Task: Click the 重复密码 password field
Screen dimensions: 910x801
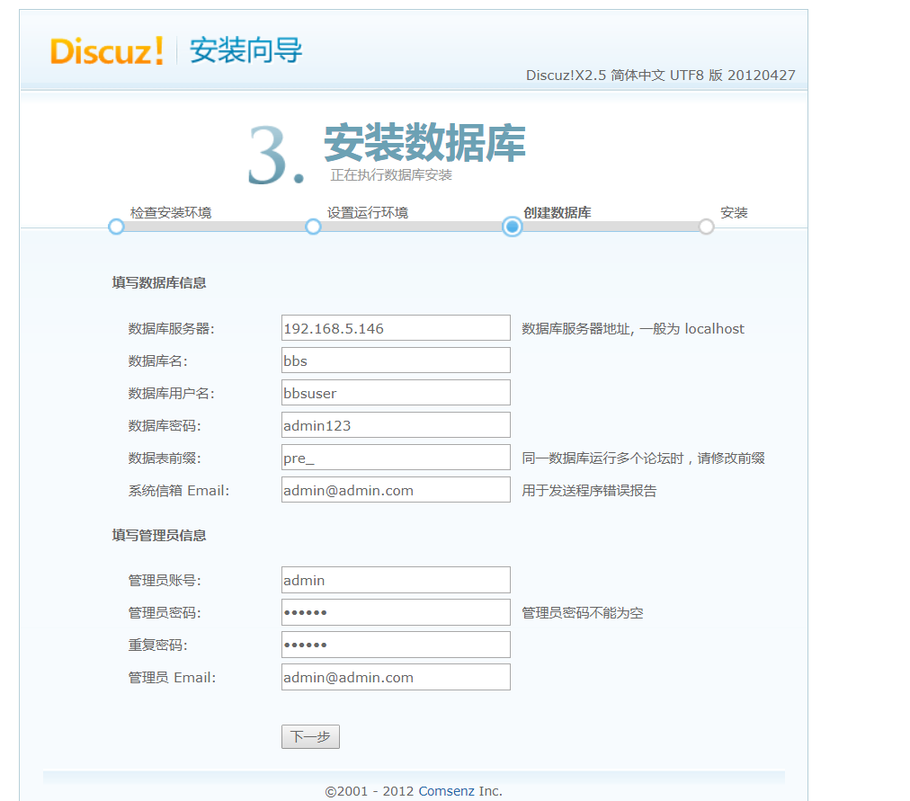Action: pyautogui.click(x=396, y=645)
